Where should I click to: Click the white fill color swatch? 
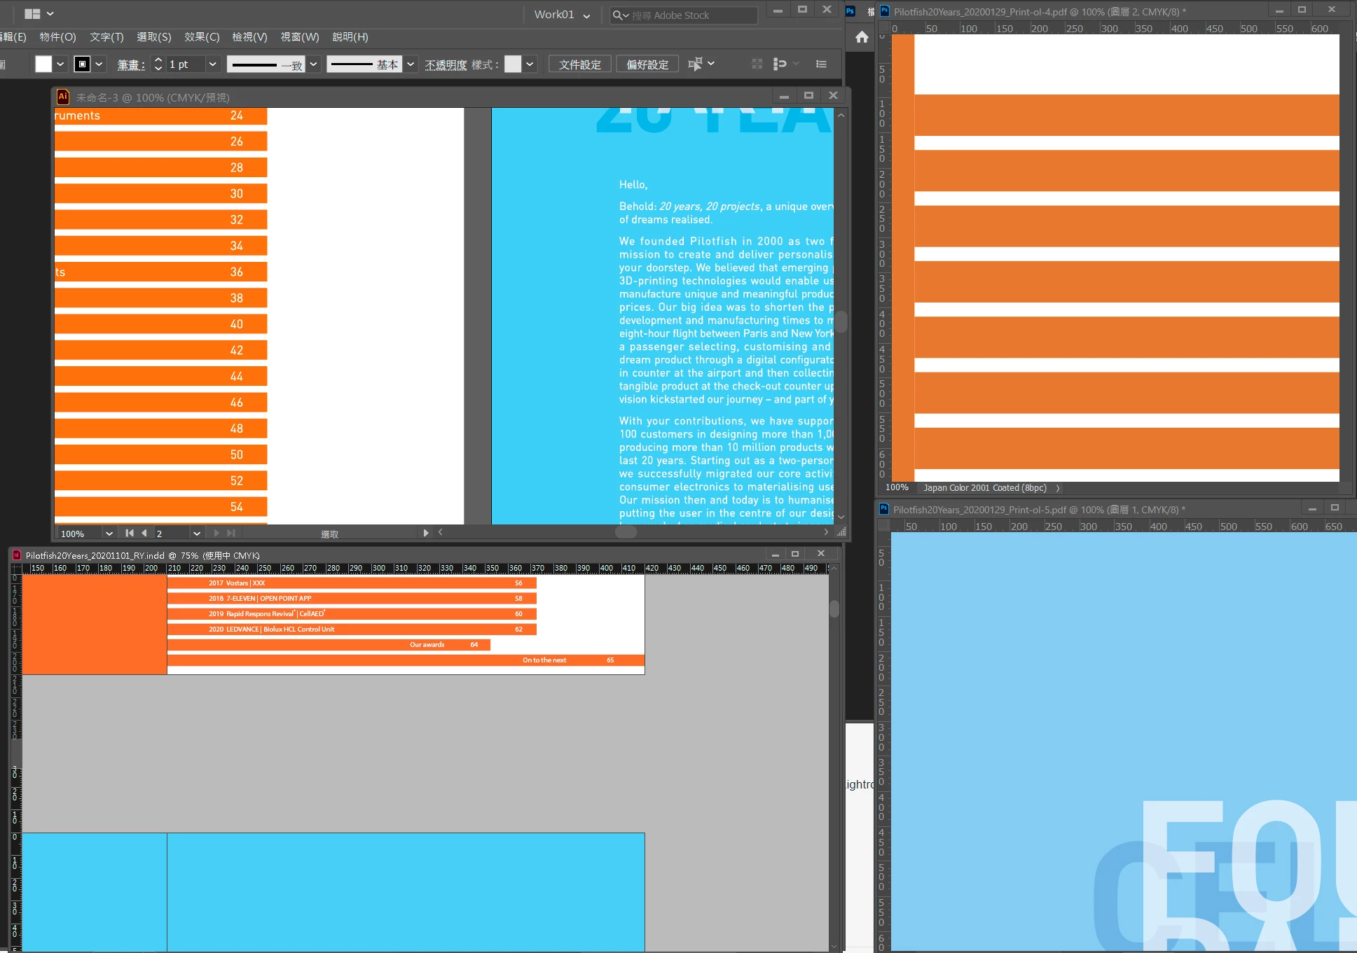pos(43,64)
